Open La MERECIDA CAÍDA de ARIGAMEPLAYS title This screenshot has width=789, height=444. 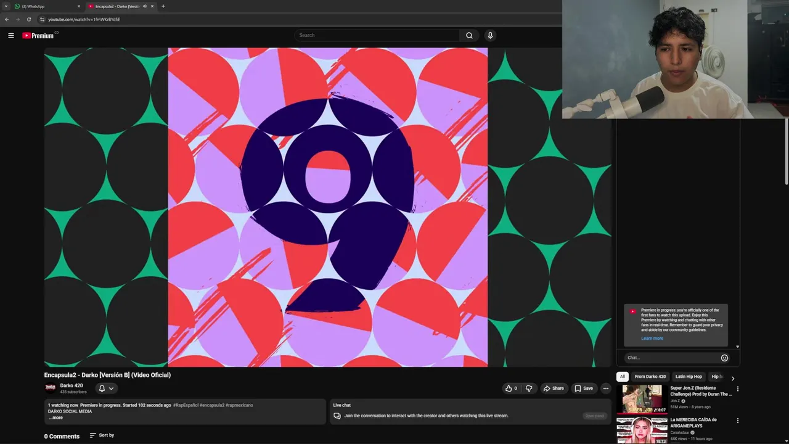point(693,422)
